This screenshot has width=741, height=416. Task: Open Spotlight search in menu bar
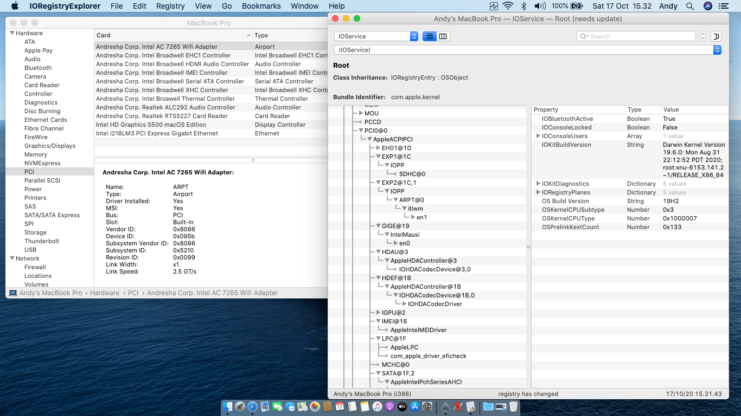(x=690, y=6)
